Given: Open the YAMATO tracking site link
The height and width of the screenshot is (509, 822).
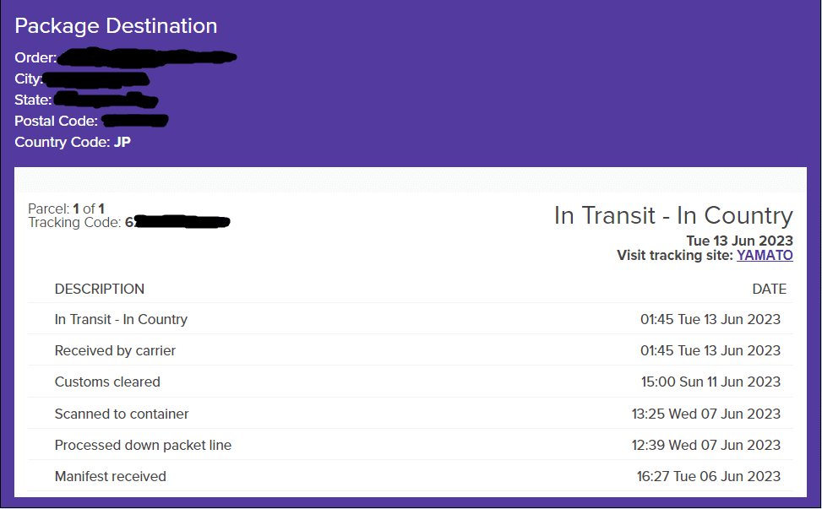Looking at the screenshot, I should pyautogui.click(x=765, y=255).
